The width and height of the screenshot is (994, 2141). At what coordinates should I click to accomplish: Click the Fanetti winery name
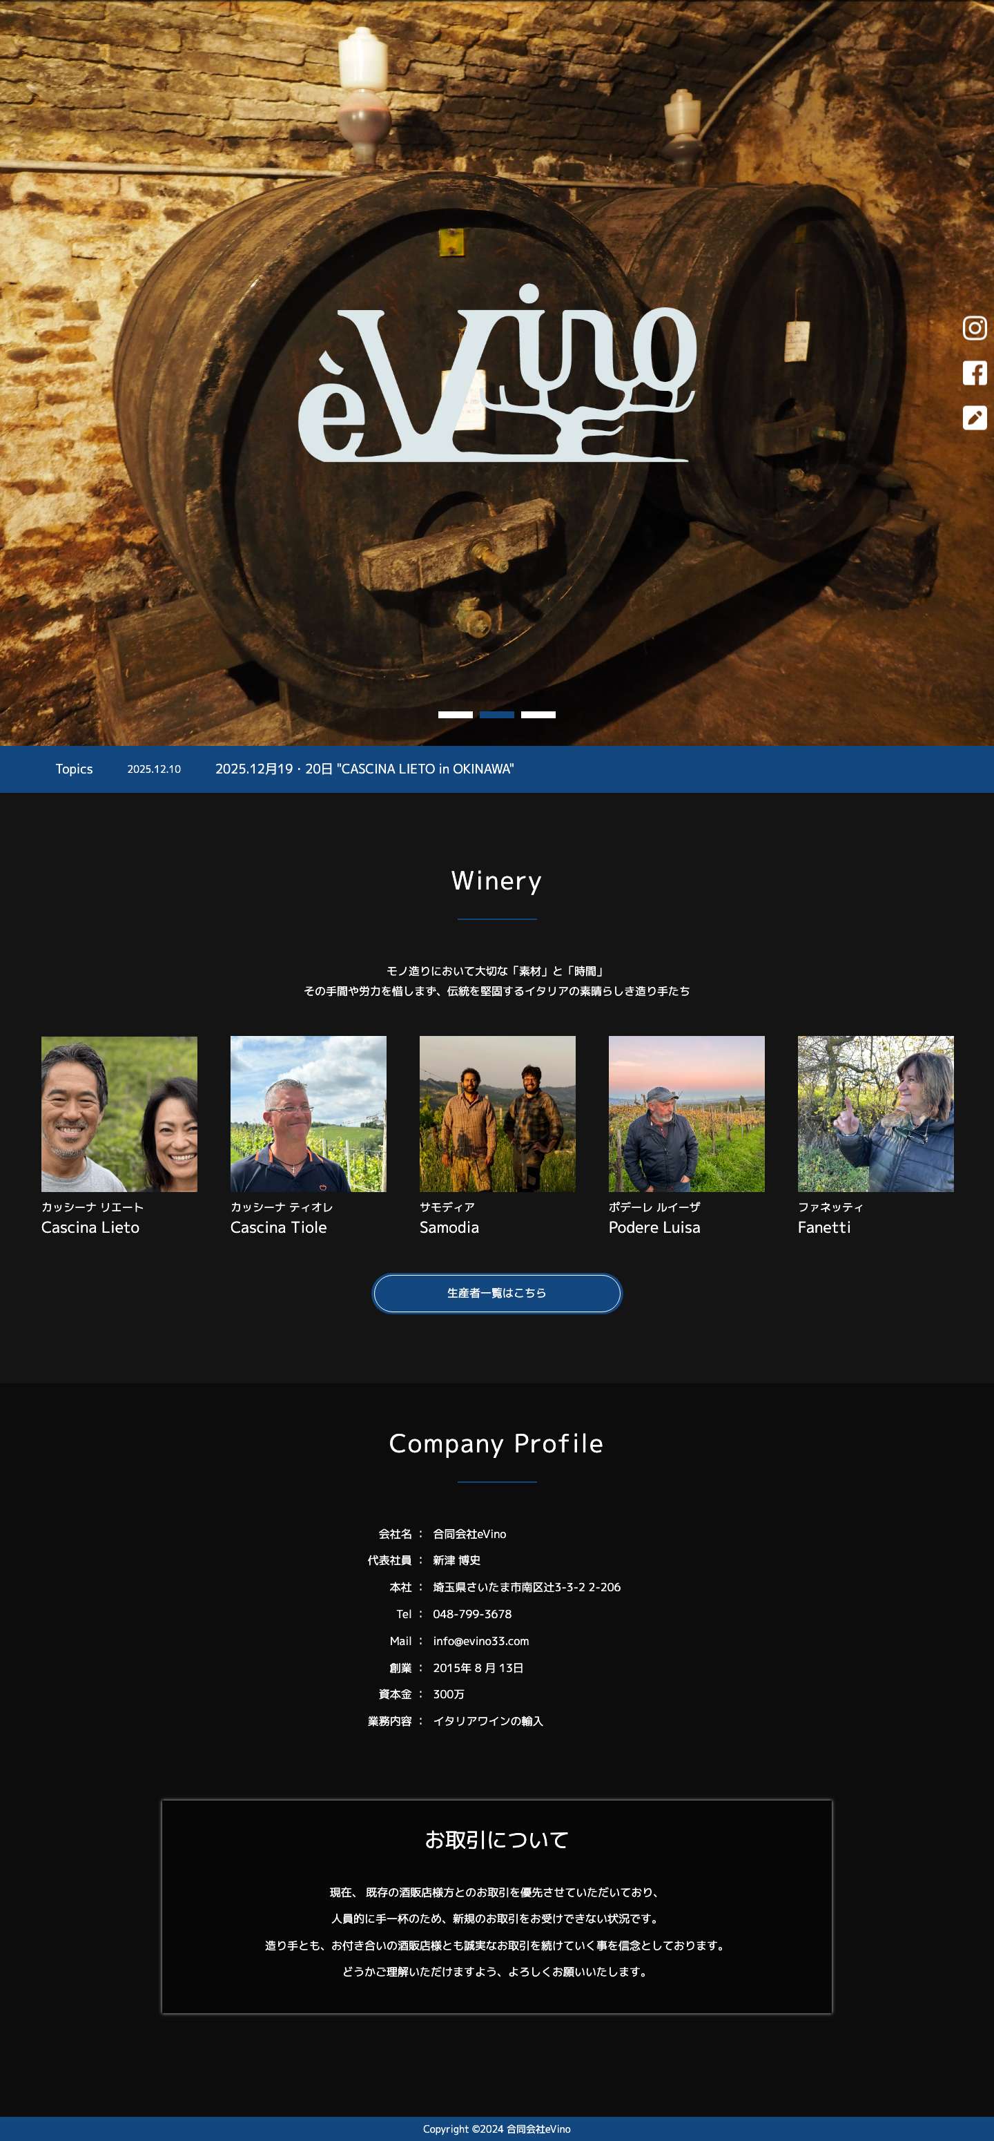pos(824,1227)
